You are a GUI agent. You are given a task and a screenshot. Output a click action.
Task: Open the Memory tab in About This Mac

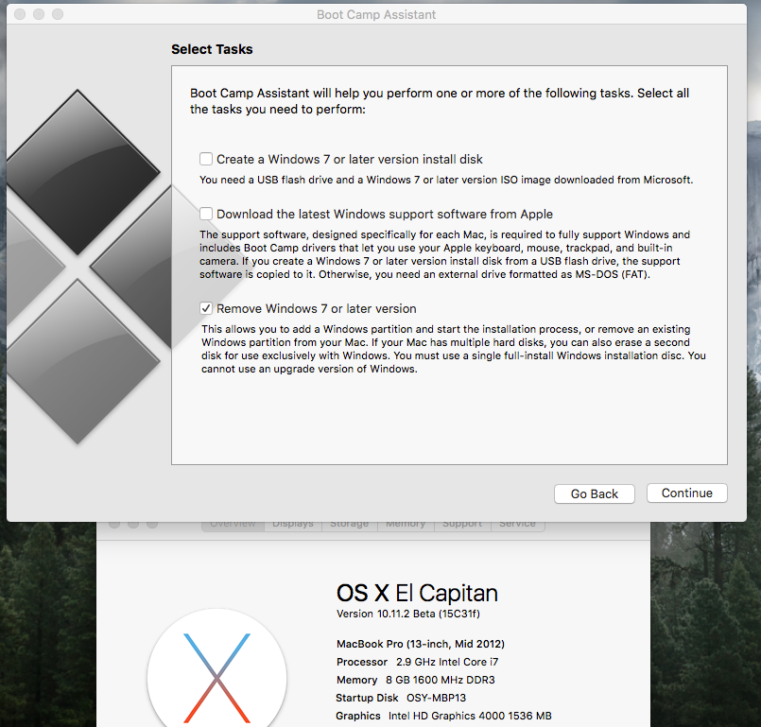tap(406, 524)
